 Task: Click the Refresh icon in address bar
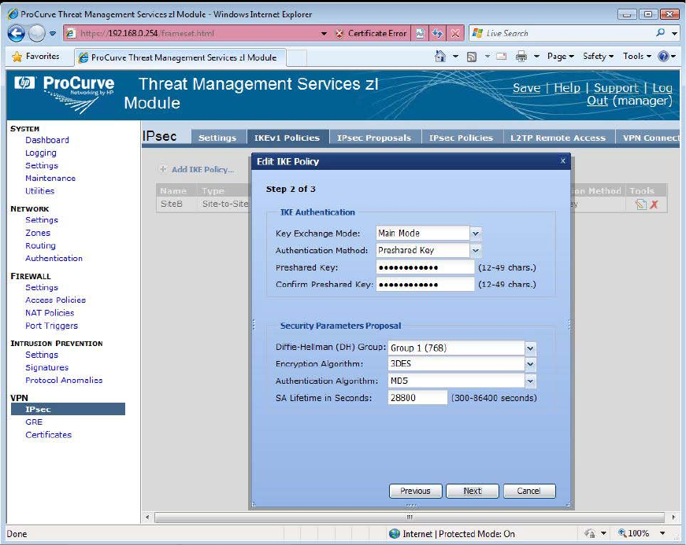click(437, 34)
